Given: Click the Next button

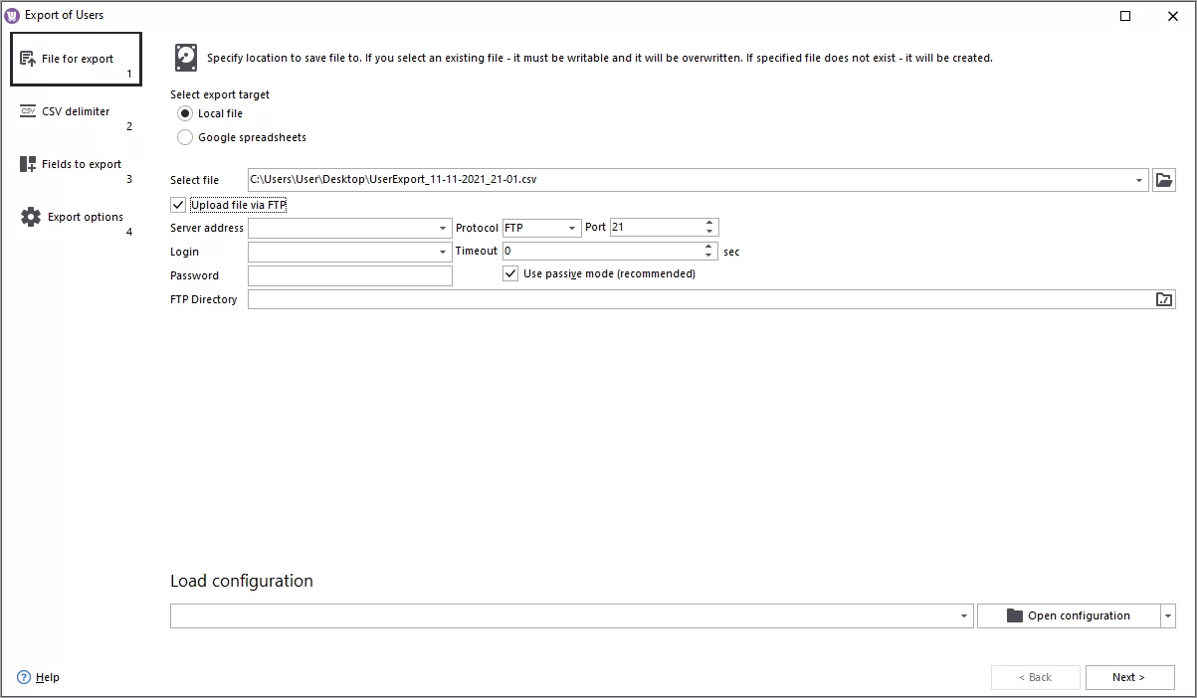Looking at the screenshot, I should pos(1129,676).
